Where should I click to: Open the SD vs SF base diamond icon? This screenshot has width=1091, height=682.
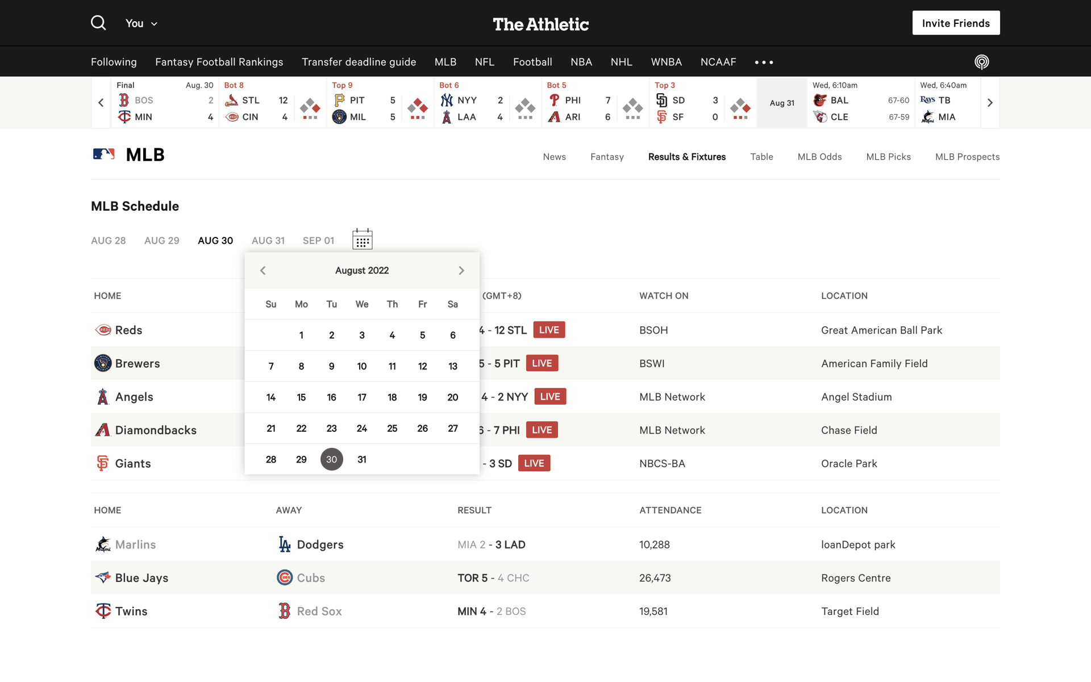click(x=740, y=108)
